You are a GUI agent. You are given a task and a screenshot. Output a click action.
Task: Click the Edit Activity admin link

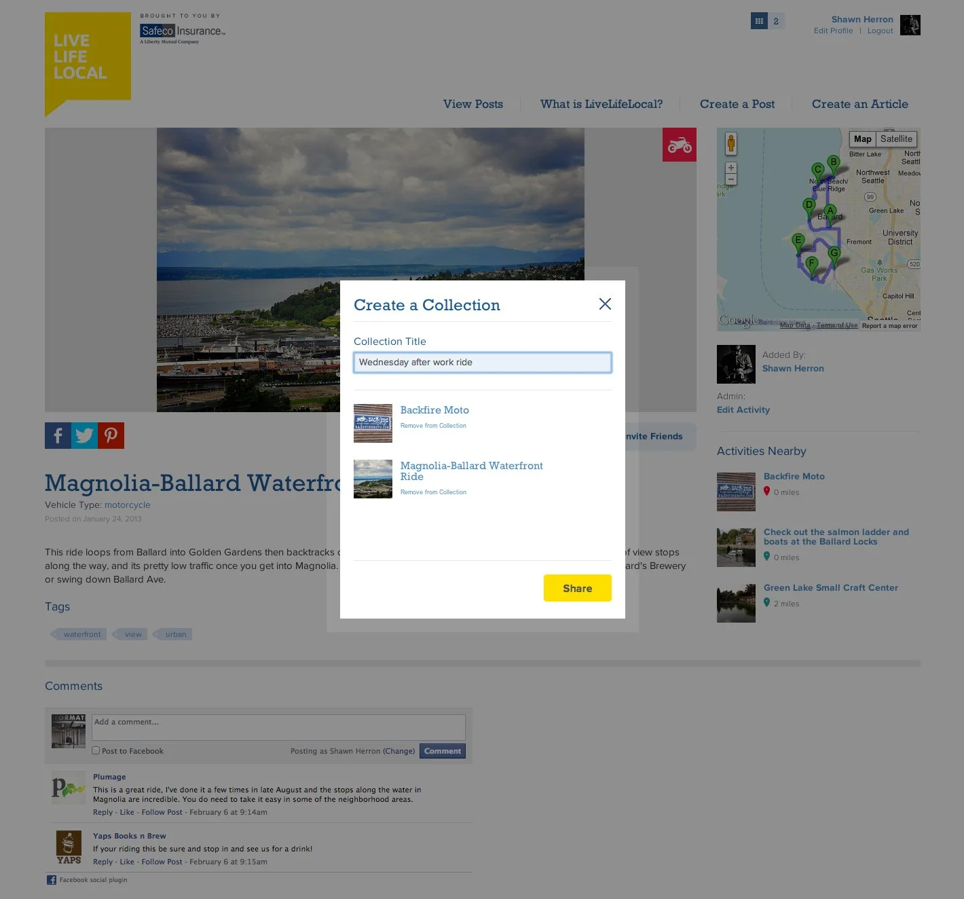point(743,410)
